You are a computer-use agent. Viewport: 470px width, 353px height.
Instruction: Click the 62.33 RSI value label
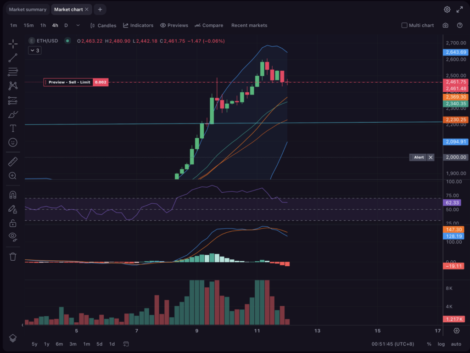point(452,202)
